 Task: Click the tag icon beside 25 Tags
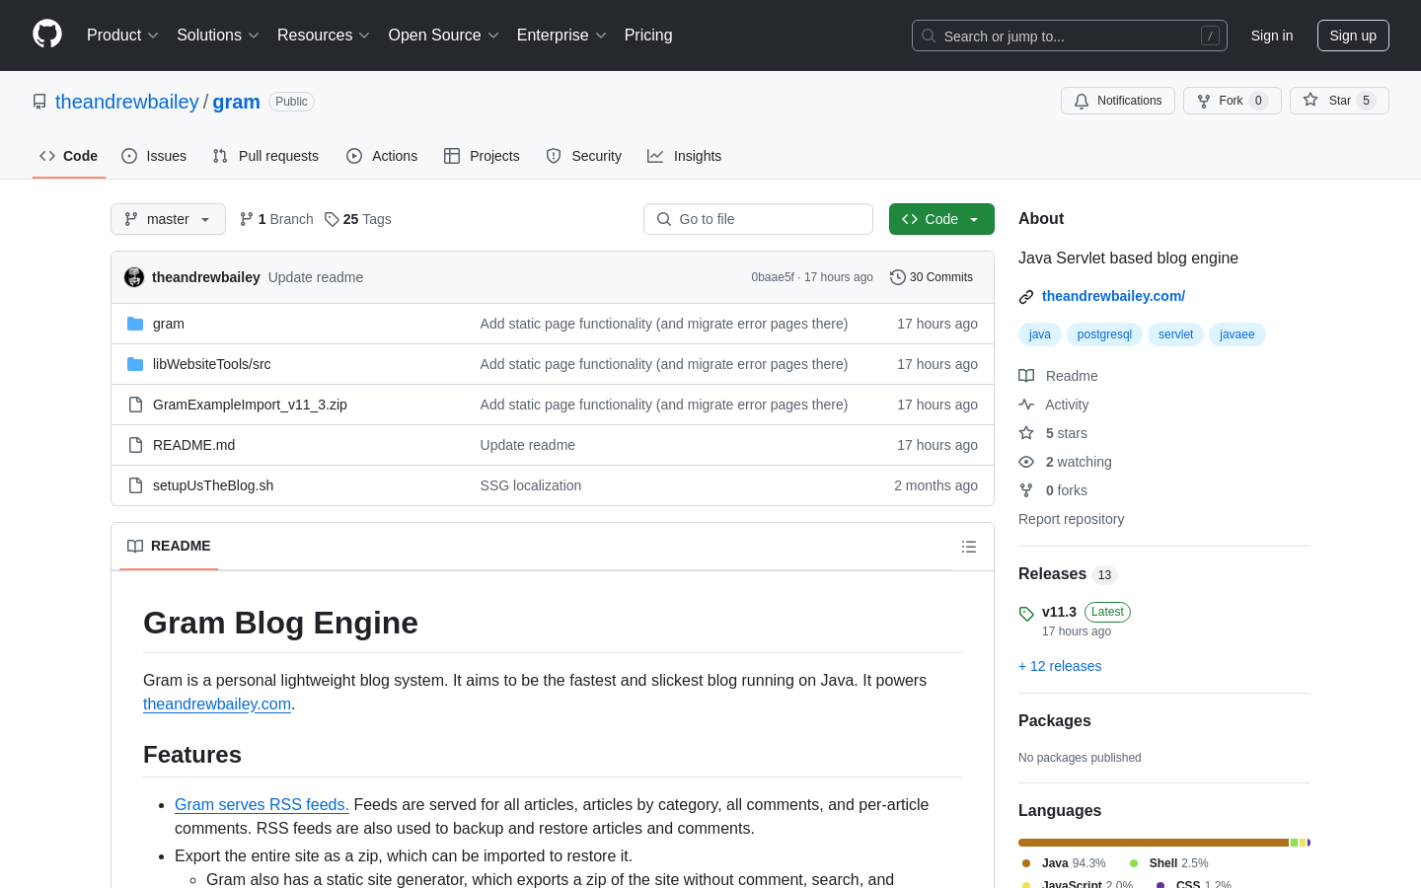[x=332, y=219]
